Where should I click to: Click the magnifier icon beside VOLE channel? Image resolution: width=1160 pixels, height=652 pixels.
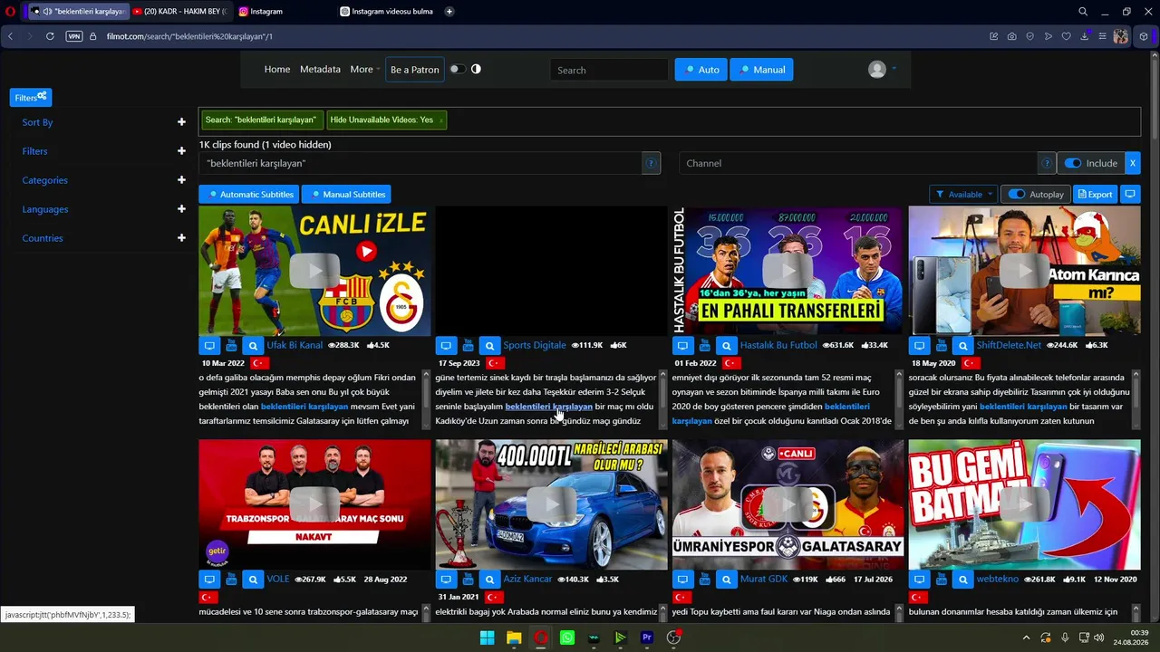click(x=253, y=579)
